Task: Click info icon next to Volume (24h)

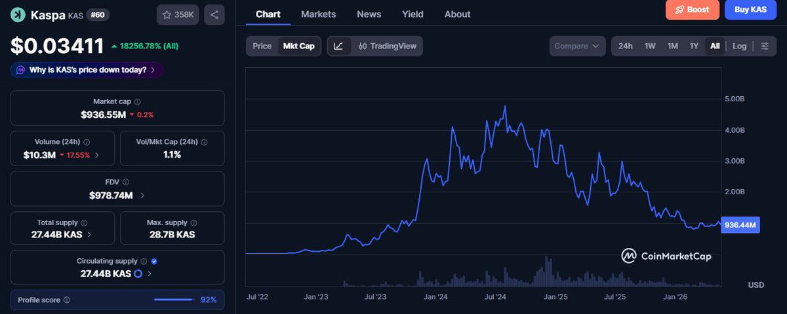Action: click(87, 142)
